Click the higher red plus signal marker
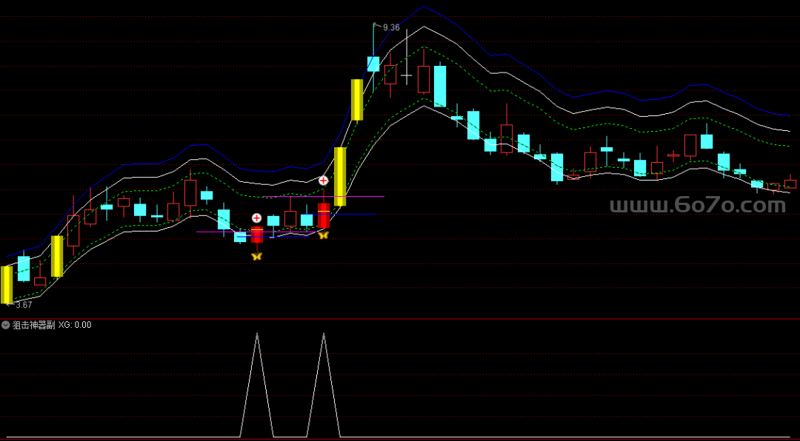 point(324,181)
